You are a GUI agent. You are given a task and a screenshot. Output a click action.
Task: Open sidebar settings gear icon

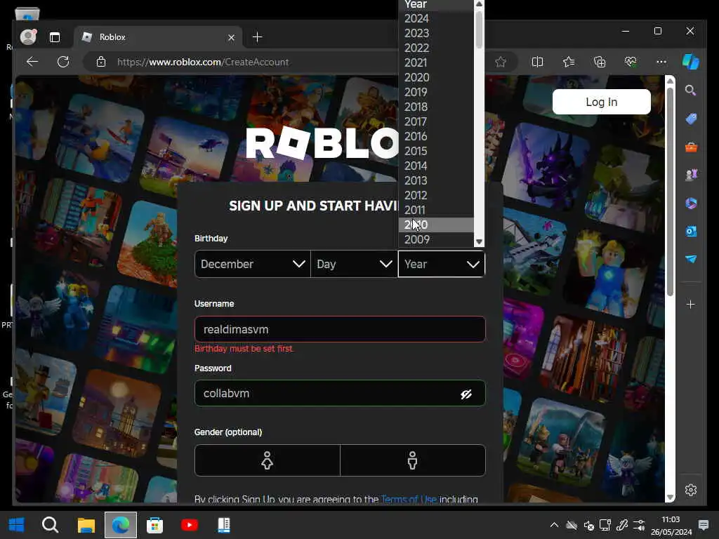click(691, 490)
